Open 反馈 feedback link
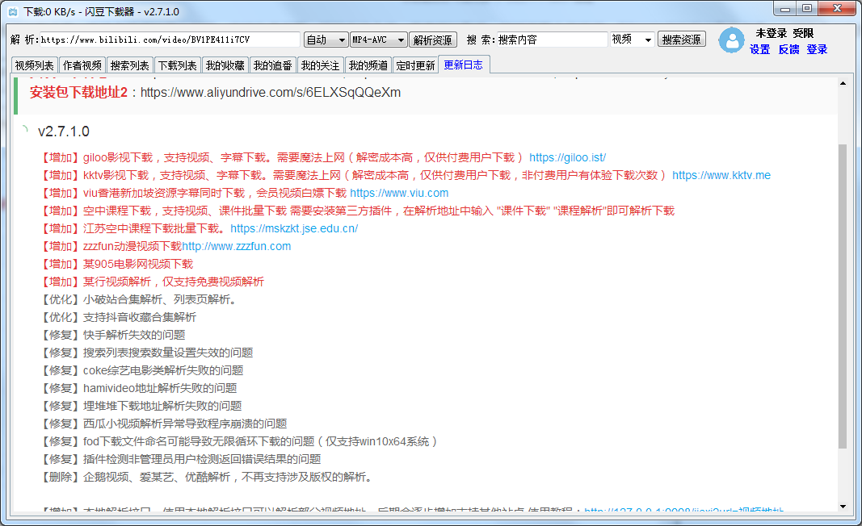This screenshot has width=862, height=526. point(788,49)
